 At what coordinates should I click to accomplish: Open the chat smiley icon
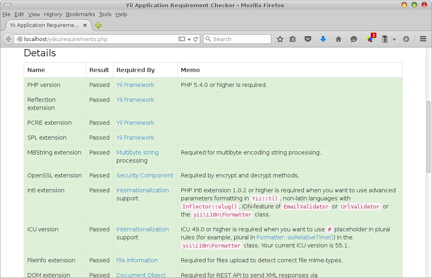click(354, 39)
